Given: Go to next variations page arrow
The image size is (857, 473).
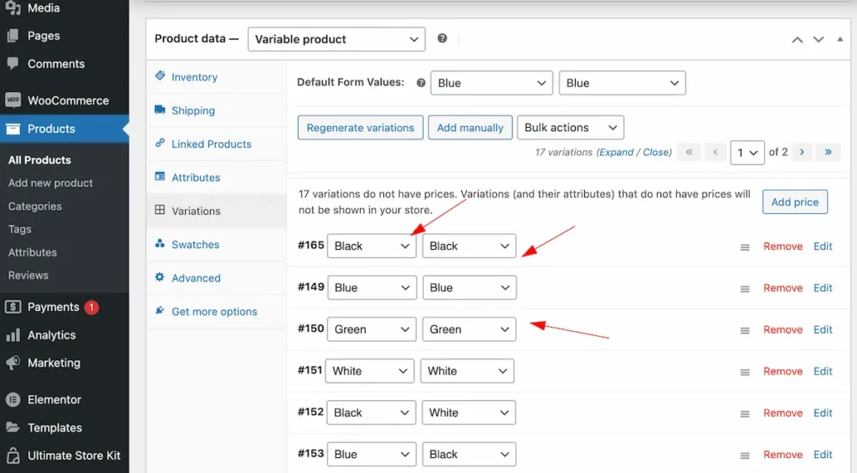Looking at the screenshot, I should coord(802,152).
